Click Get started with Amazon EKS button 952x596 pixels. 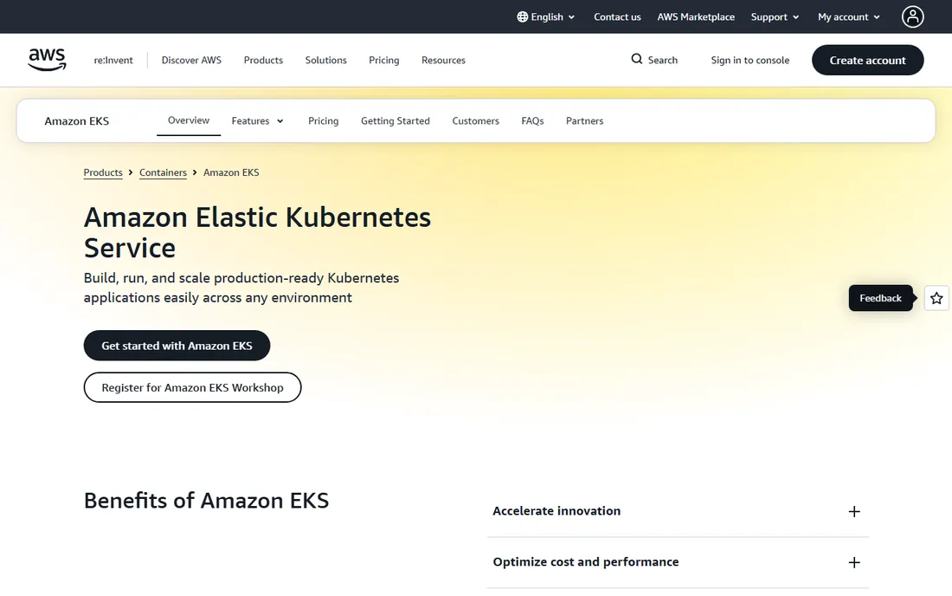[x=177, y=346]
